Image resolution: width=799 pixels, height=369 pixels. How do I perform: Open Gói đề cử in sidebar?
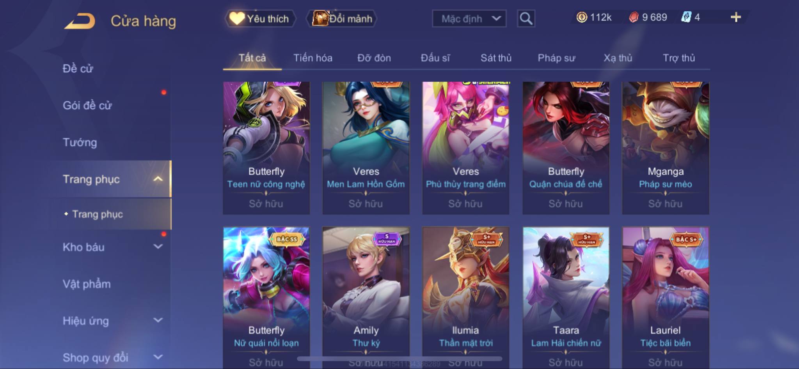87,105
